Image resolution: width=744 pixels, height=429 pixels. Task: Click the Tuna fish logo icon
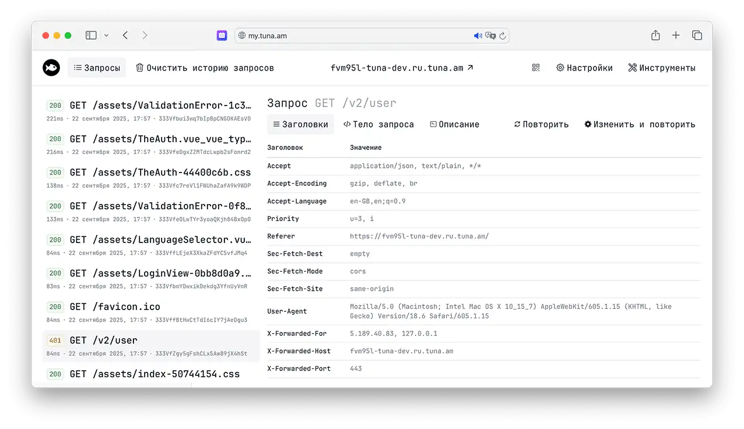pos(51,68)
